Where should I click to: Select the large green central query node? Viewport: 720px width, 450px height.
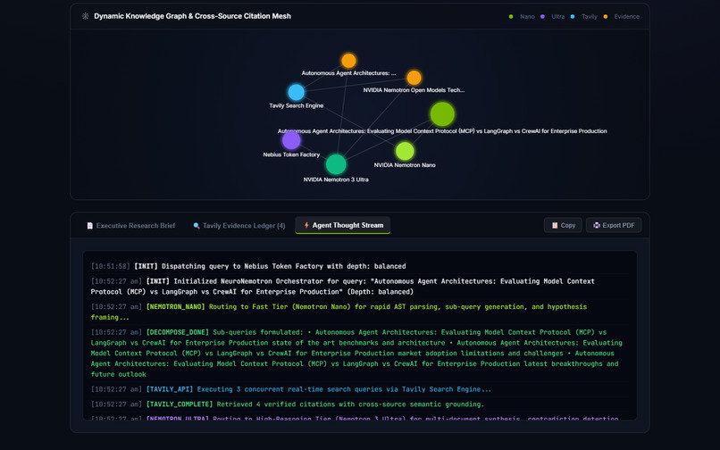point(442,114)
